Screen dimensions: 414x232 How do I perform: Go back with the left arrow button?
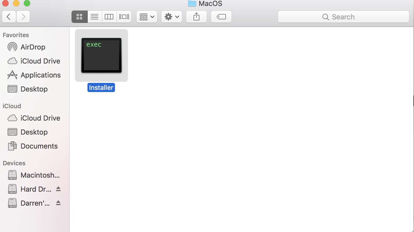coord(9,17)
